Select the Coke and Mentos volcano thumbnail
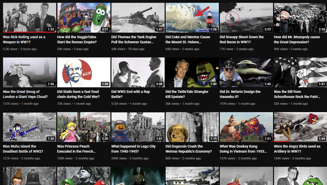The image size is (327, 185). click(x=192, y=17)
